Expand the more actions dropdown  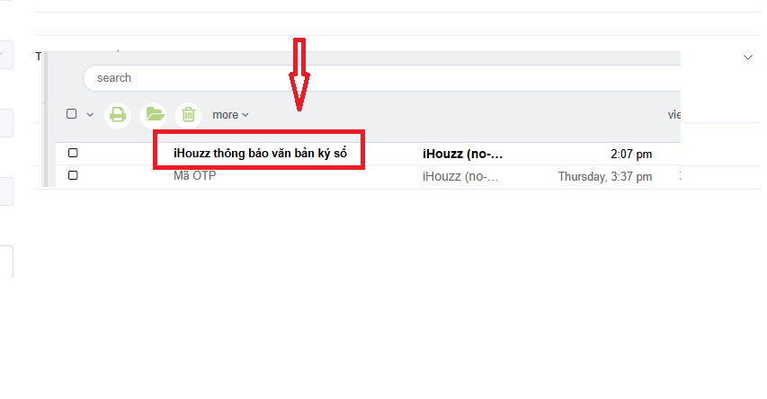point(230,115)
